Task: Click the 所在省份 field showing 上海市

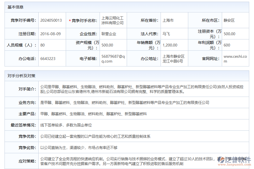Action: point(169,20)
